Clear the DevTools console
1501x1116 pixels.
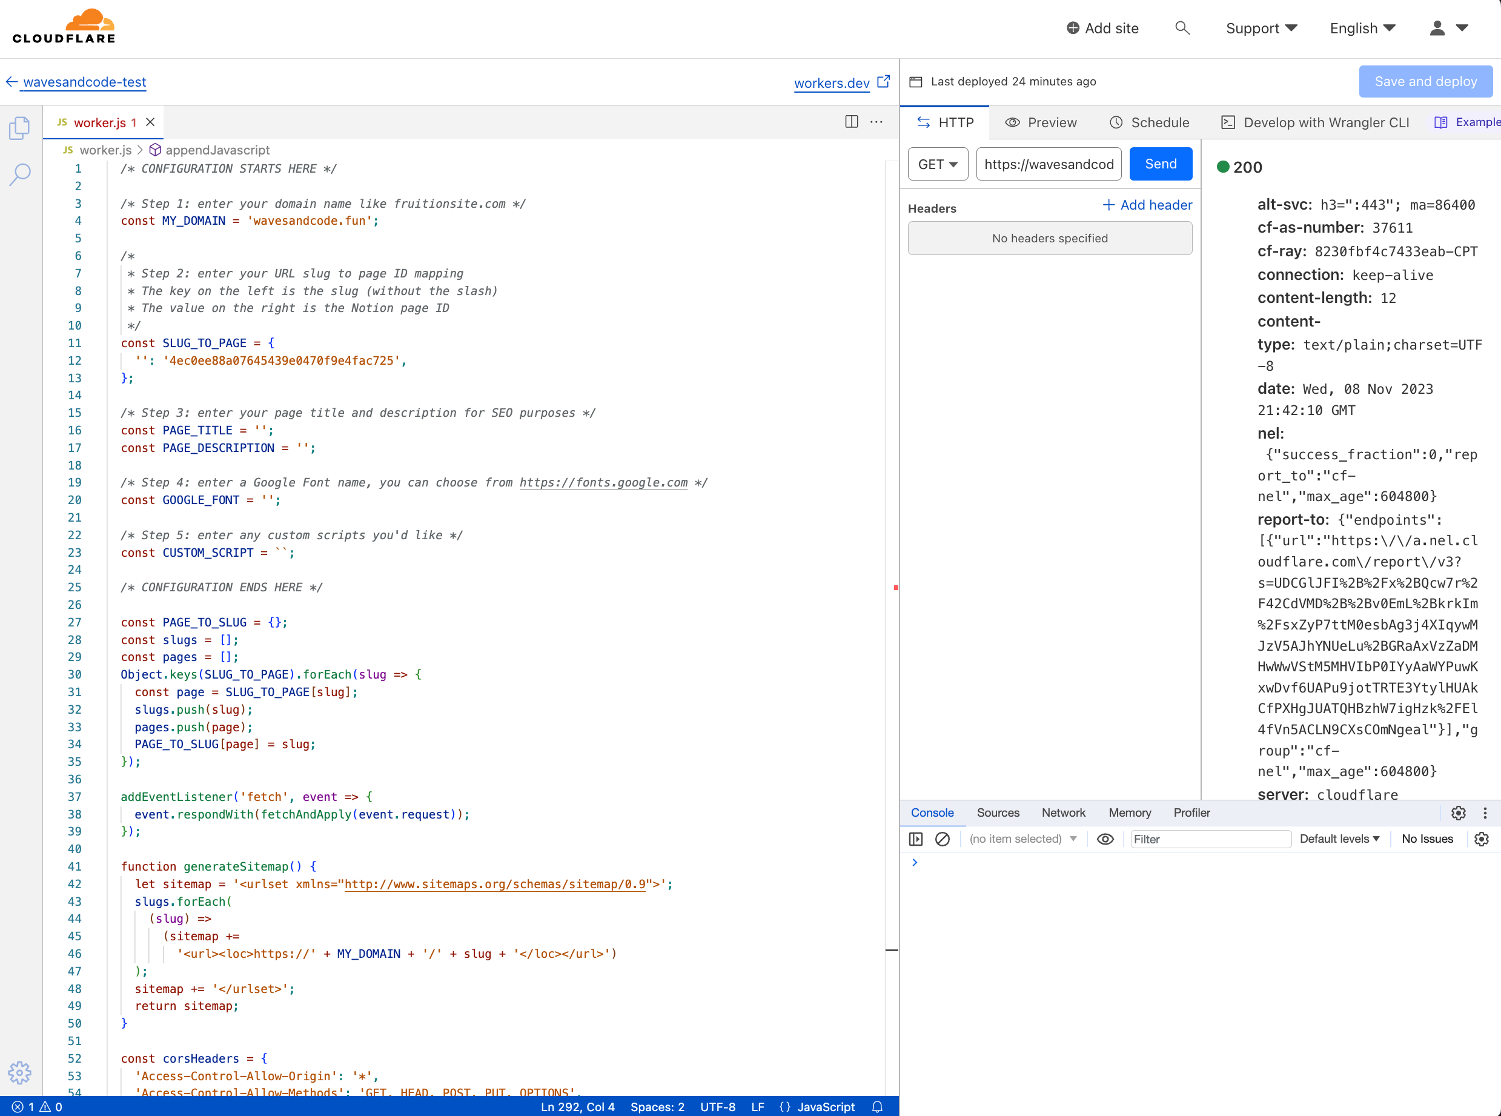pyautogui.click(x=943, y=839)
